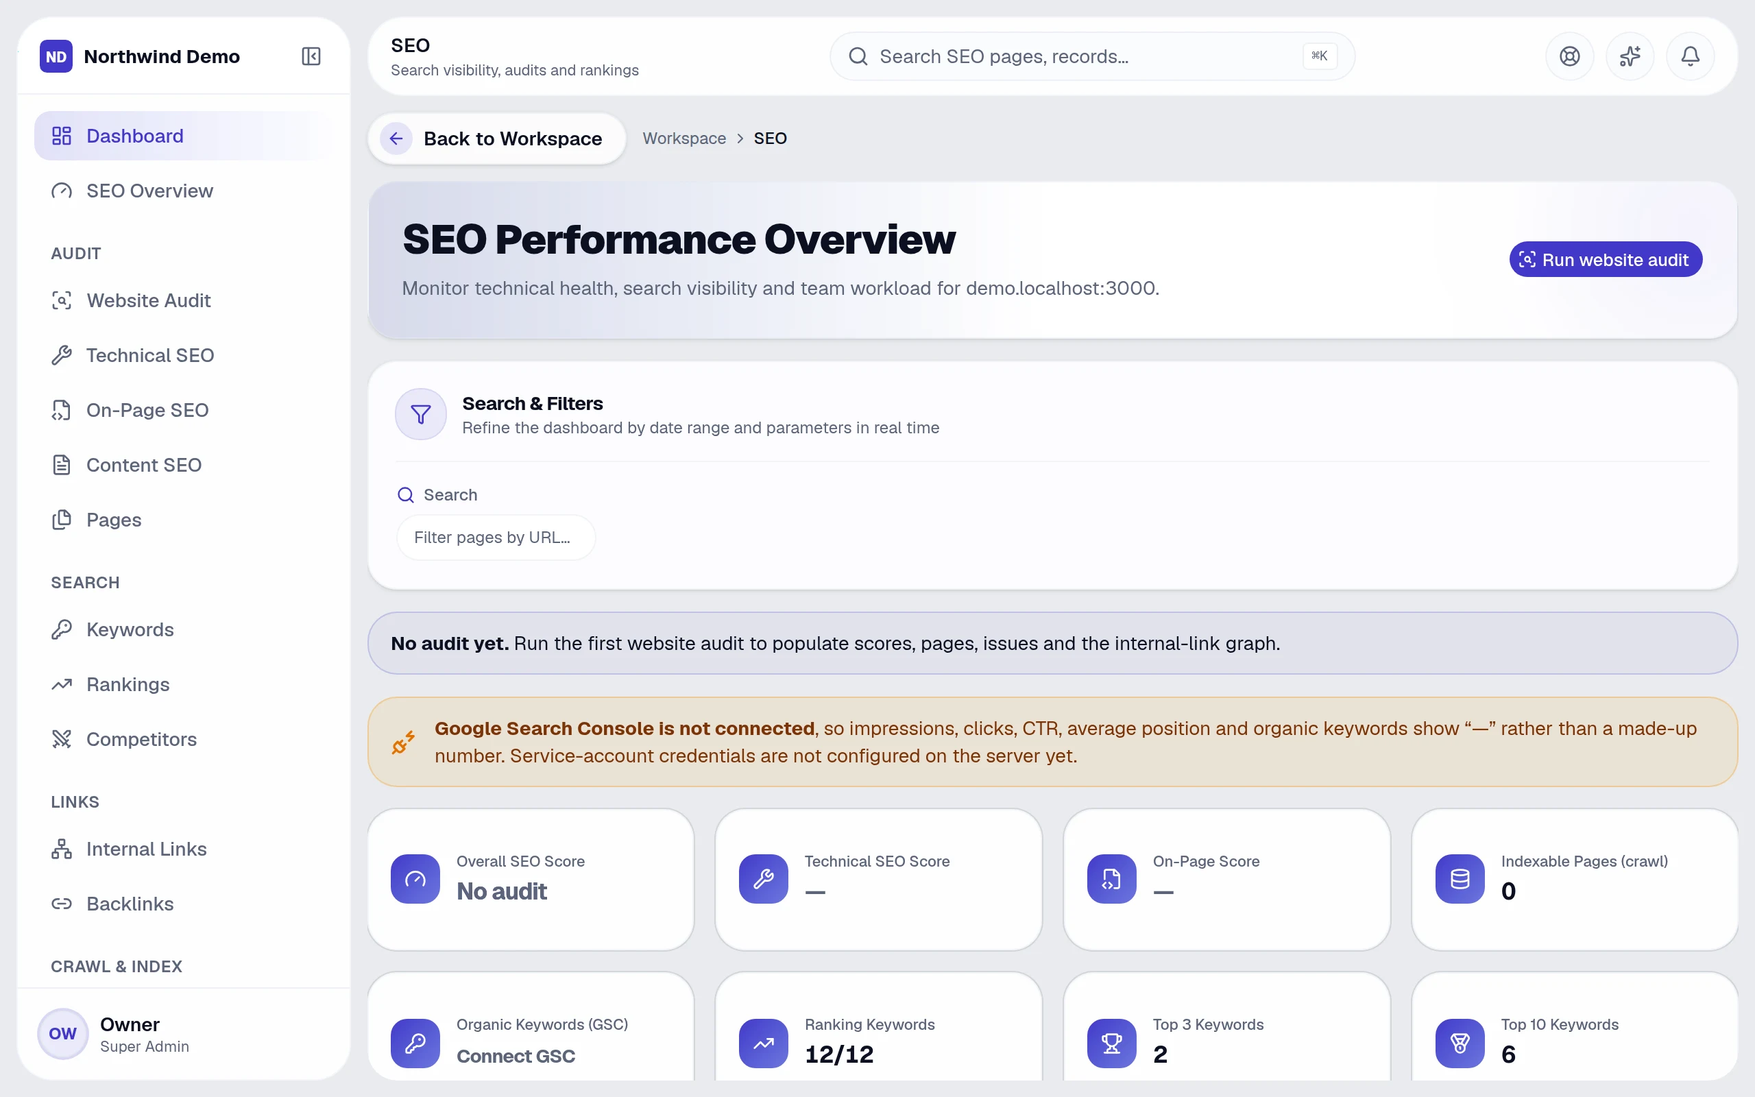Image resolution: width=1755 pixels, height=1097 pixels.
Task: Open Dashboard in the sidebar
Action: (x=184, y=136)
